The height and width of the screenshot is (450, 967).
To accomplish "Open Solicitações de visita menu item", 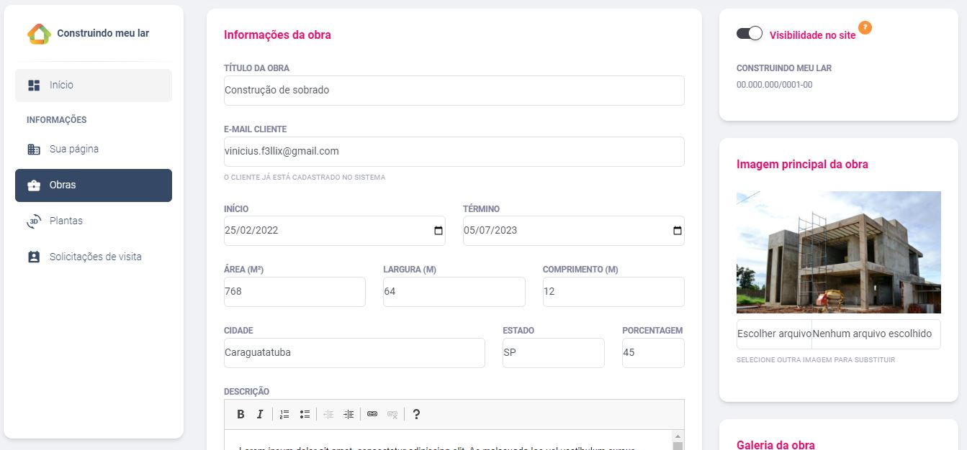I will click(x=94, y=257).
